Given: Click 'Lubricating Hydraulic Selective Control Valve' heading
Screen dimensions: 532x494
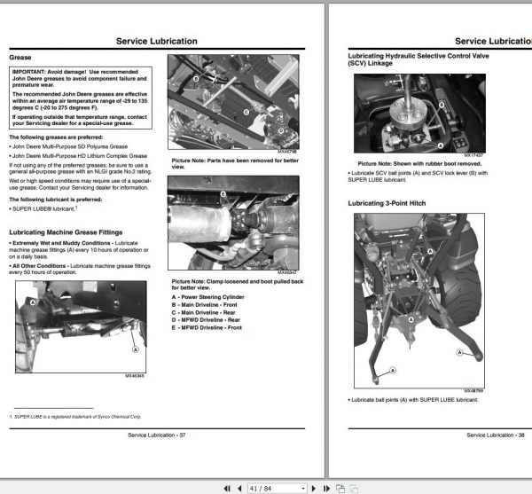Looking at the screenshot, I should 419,59.
